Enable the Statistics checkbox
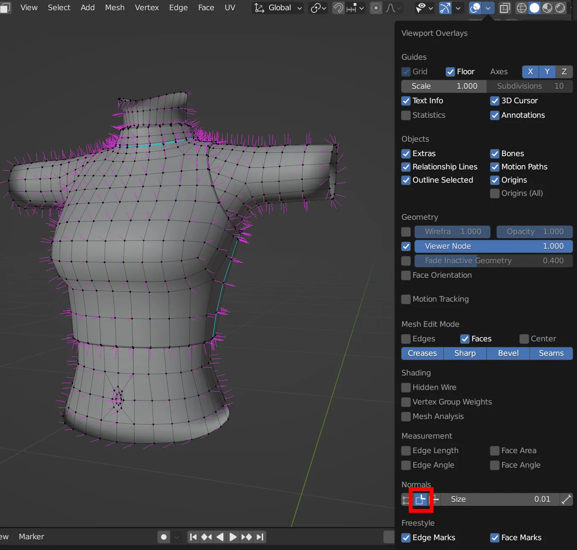Screen dimensions: 577x550 [x=406, y=115]
